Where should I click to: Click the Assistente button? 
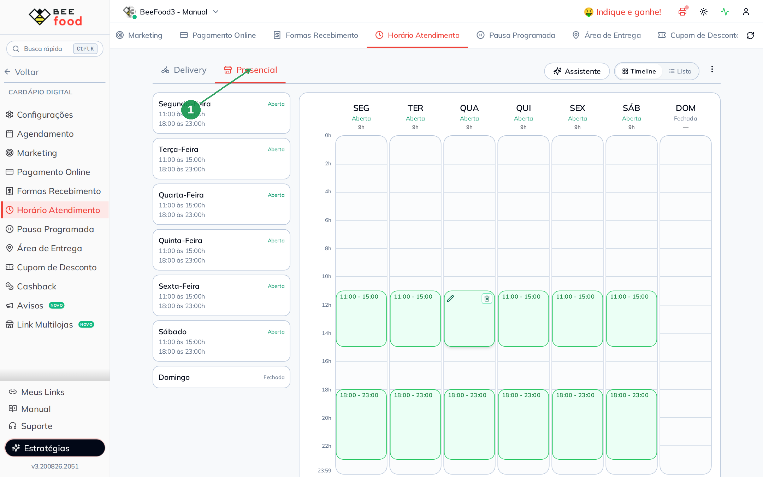tap(577, 71)
